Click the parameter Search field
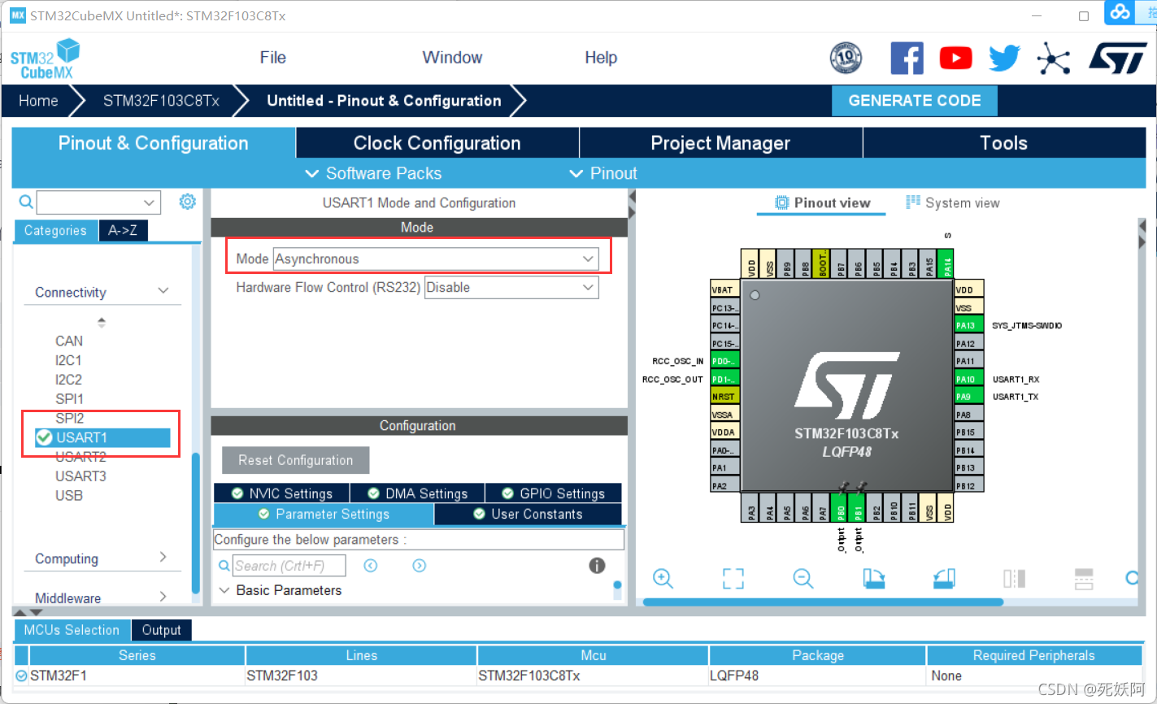 289,566
